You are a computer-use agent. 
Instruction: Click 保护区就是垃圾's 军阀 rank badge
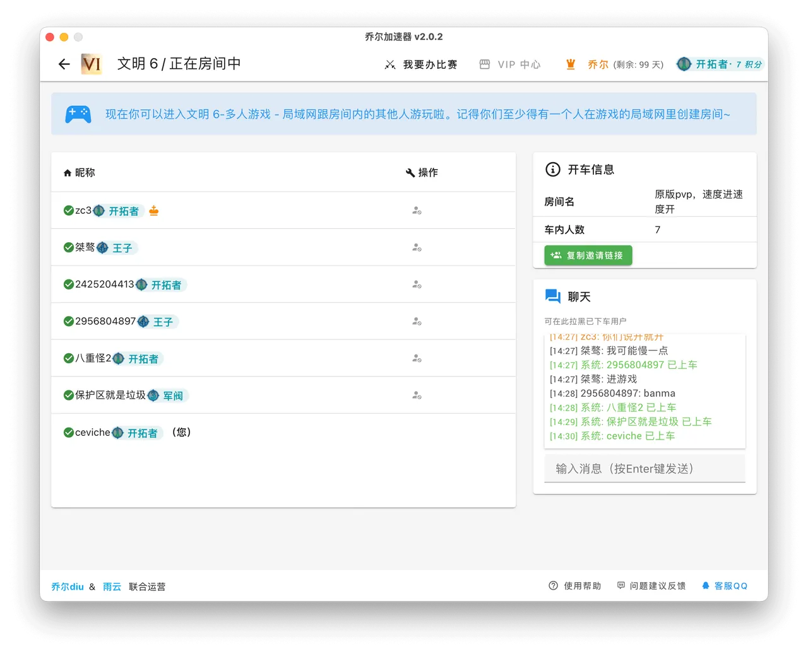(168, 395)
